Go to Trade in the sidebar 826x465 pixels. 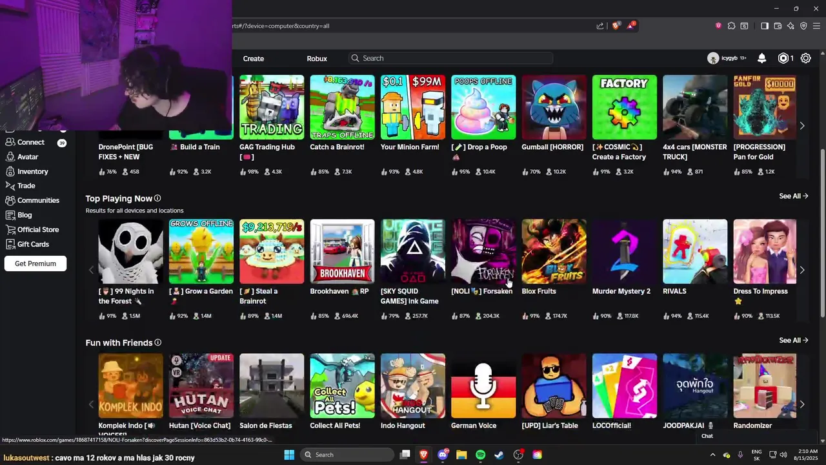click(26, 186)
